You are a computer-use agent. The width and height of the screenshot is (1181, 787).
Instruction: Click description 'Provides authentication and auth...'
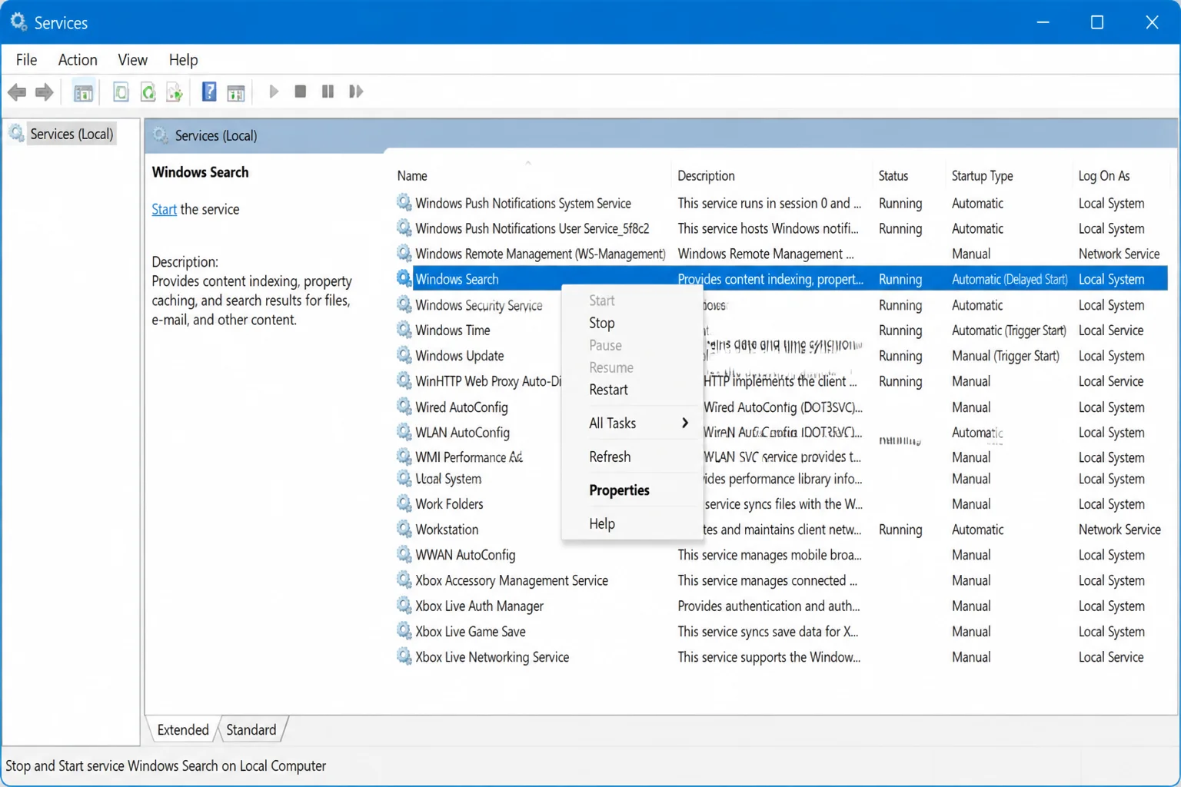(768, 606)
